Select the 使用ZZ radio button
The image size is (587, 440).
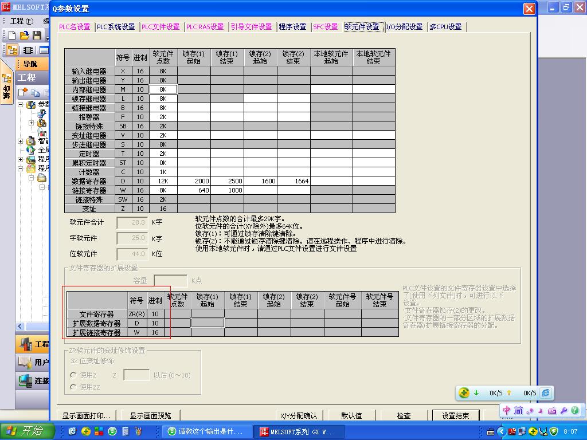(x=73, y=387)
